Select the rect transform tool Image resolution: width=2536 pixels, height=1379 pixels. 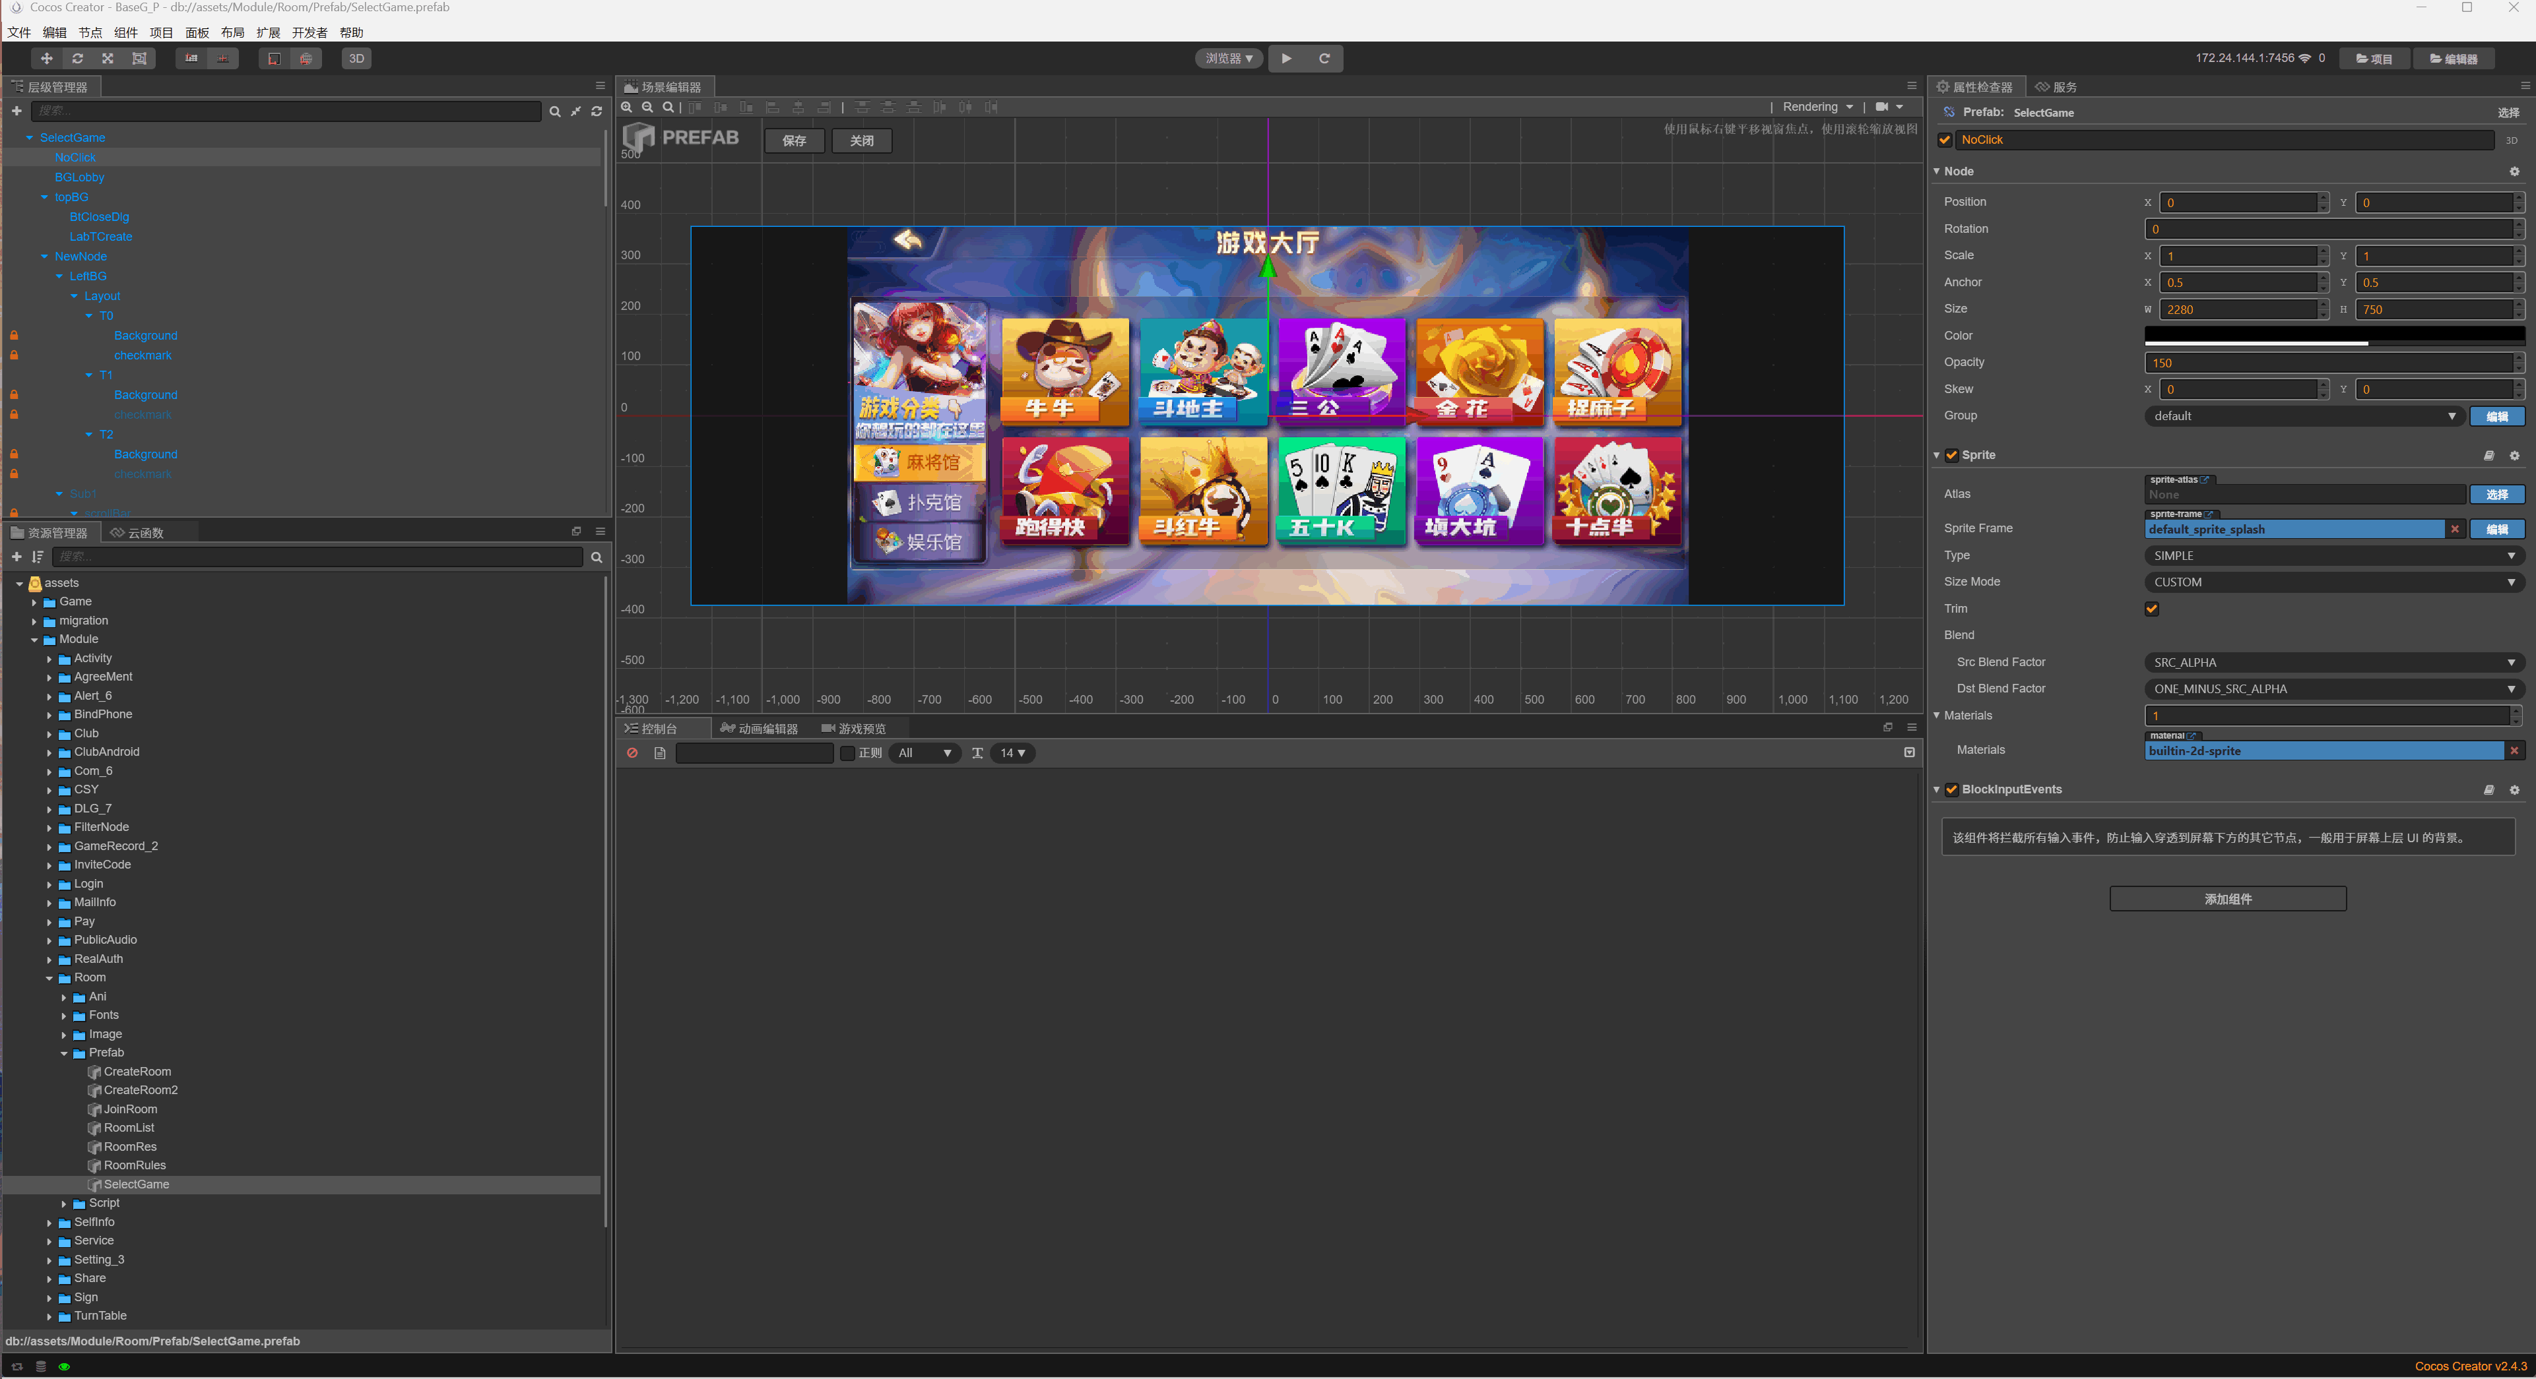point(139,59)
